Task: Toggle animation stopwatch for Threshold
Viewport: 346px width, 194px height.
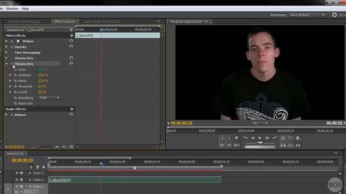Action: [x=16, y=86]
